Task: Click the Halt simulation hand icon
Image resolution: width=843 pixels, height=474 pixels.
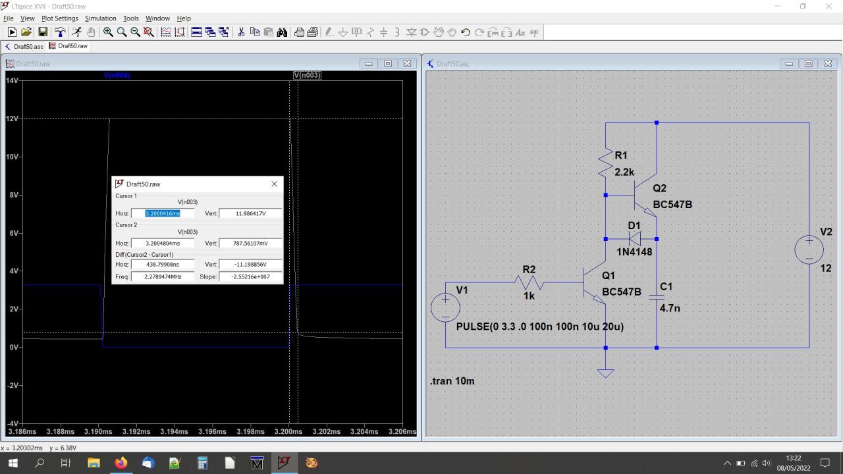Action: pos(91,32)
